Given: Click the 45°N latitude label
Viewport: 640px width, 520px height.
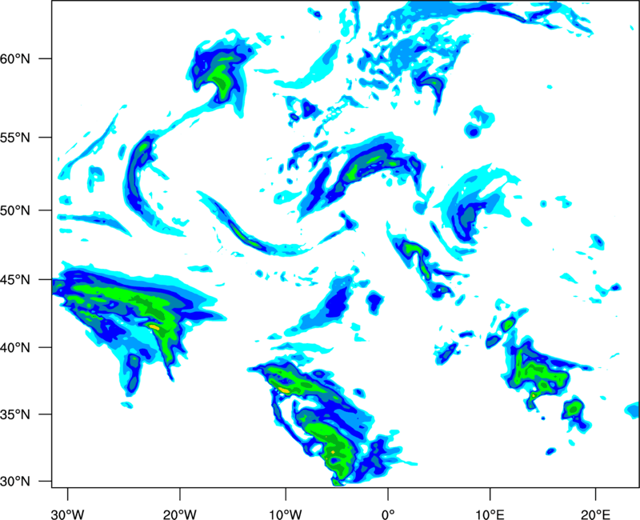Looking at the screenshot, I should tap(15, 280).
